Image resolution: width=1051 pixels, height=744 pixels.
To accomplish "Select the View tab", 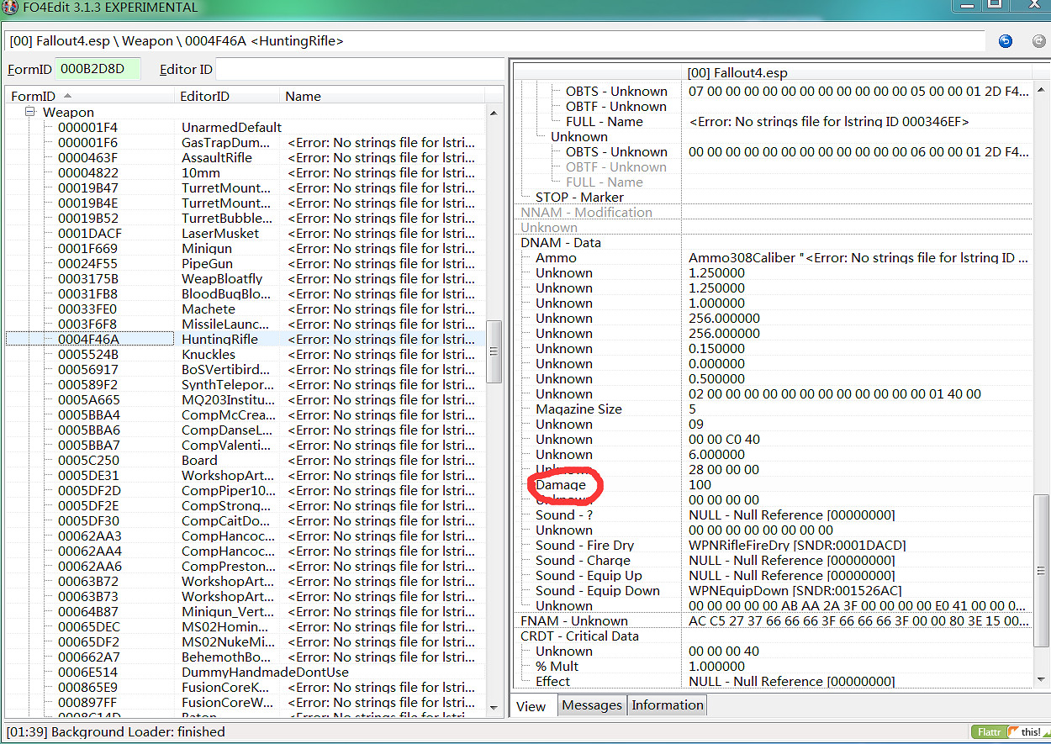I will click(531, 706).
